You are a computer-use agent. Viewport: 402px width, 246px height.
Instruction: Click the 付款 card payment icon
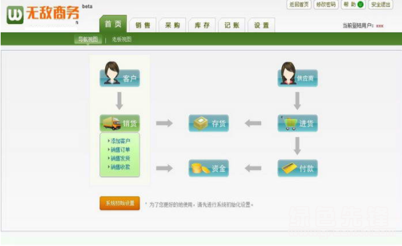tap(297, 168)
